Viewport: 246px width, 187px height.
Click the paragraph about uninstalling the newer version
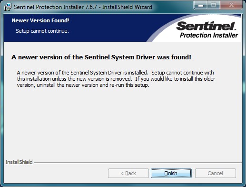pos(116,79)
